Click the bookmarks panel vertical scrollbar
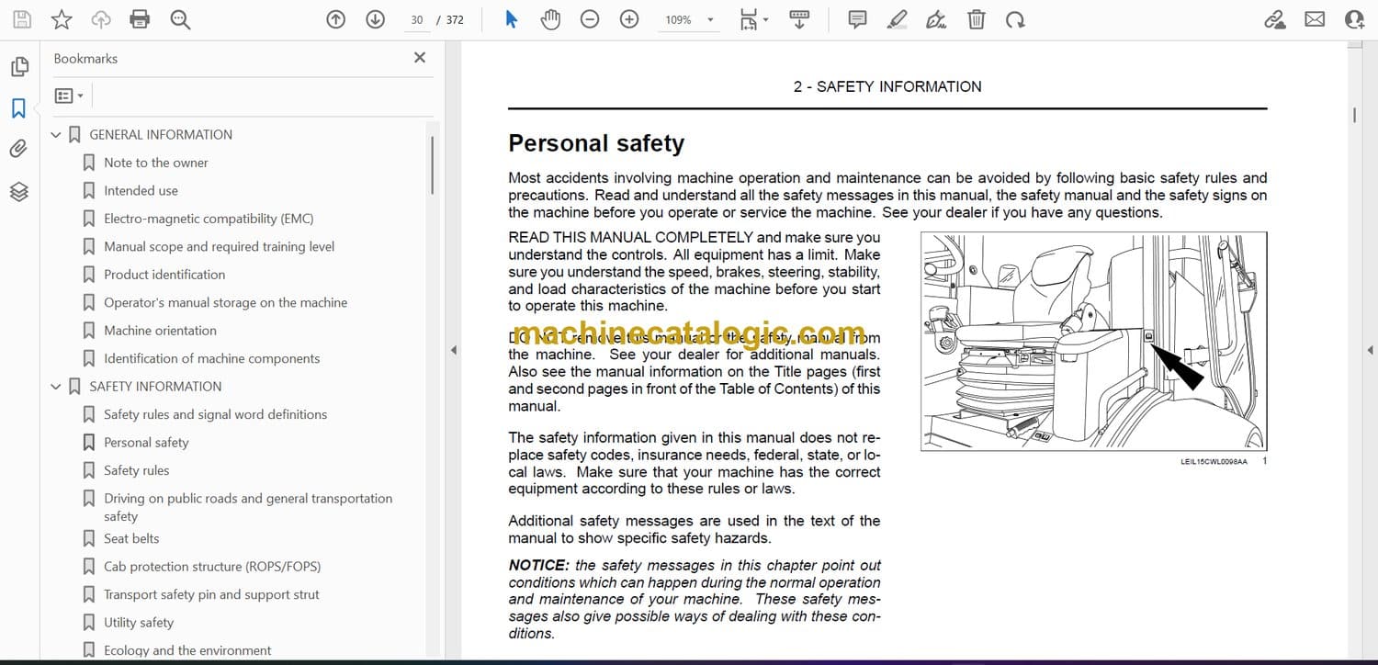This screenshot has width=1378, height=665. 432,165
